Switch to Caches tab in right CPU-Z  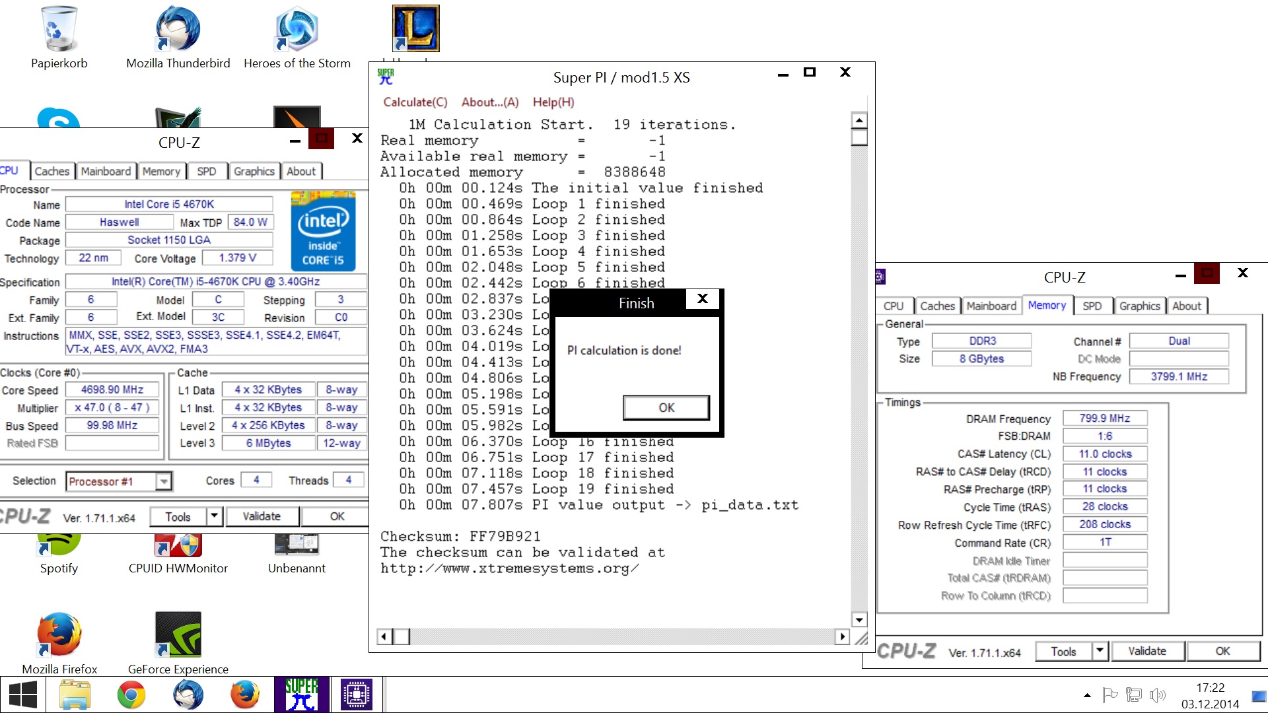(937, 306)
